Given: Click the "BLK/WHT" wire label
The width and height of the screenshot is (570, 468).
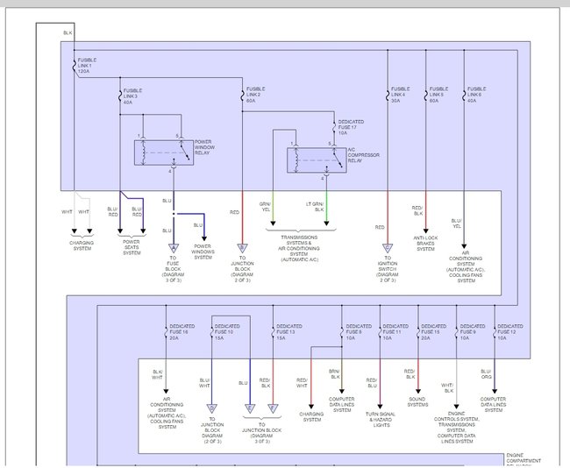Looking at the screenshot, I should click(x=157, y=374).
